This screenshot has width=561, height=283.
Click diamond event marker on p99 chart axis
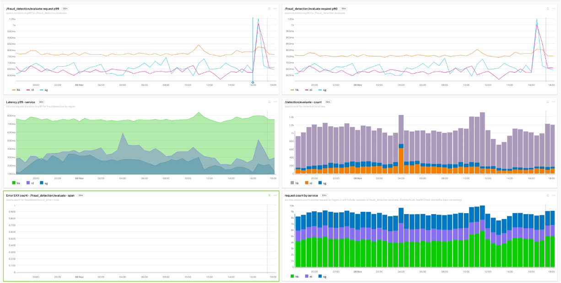(x=253, y=82)
